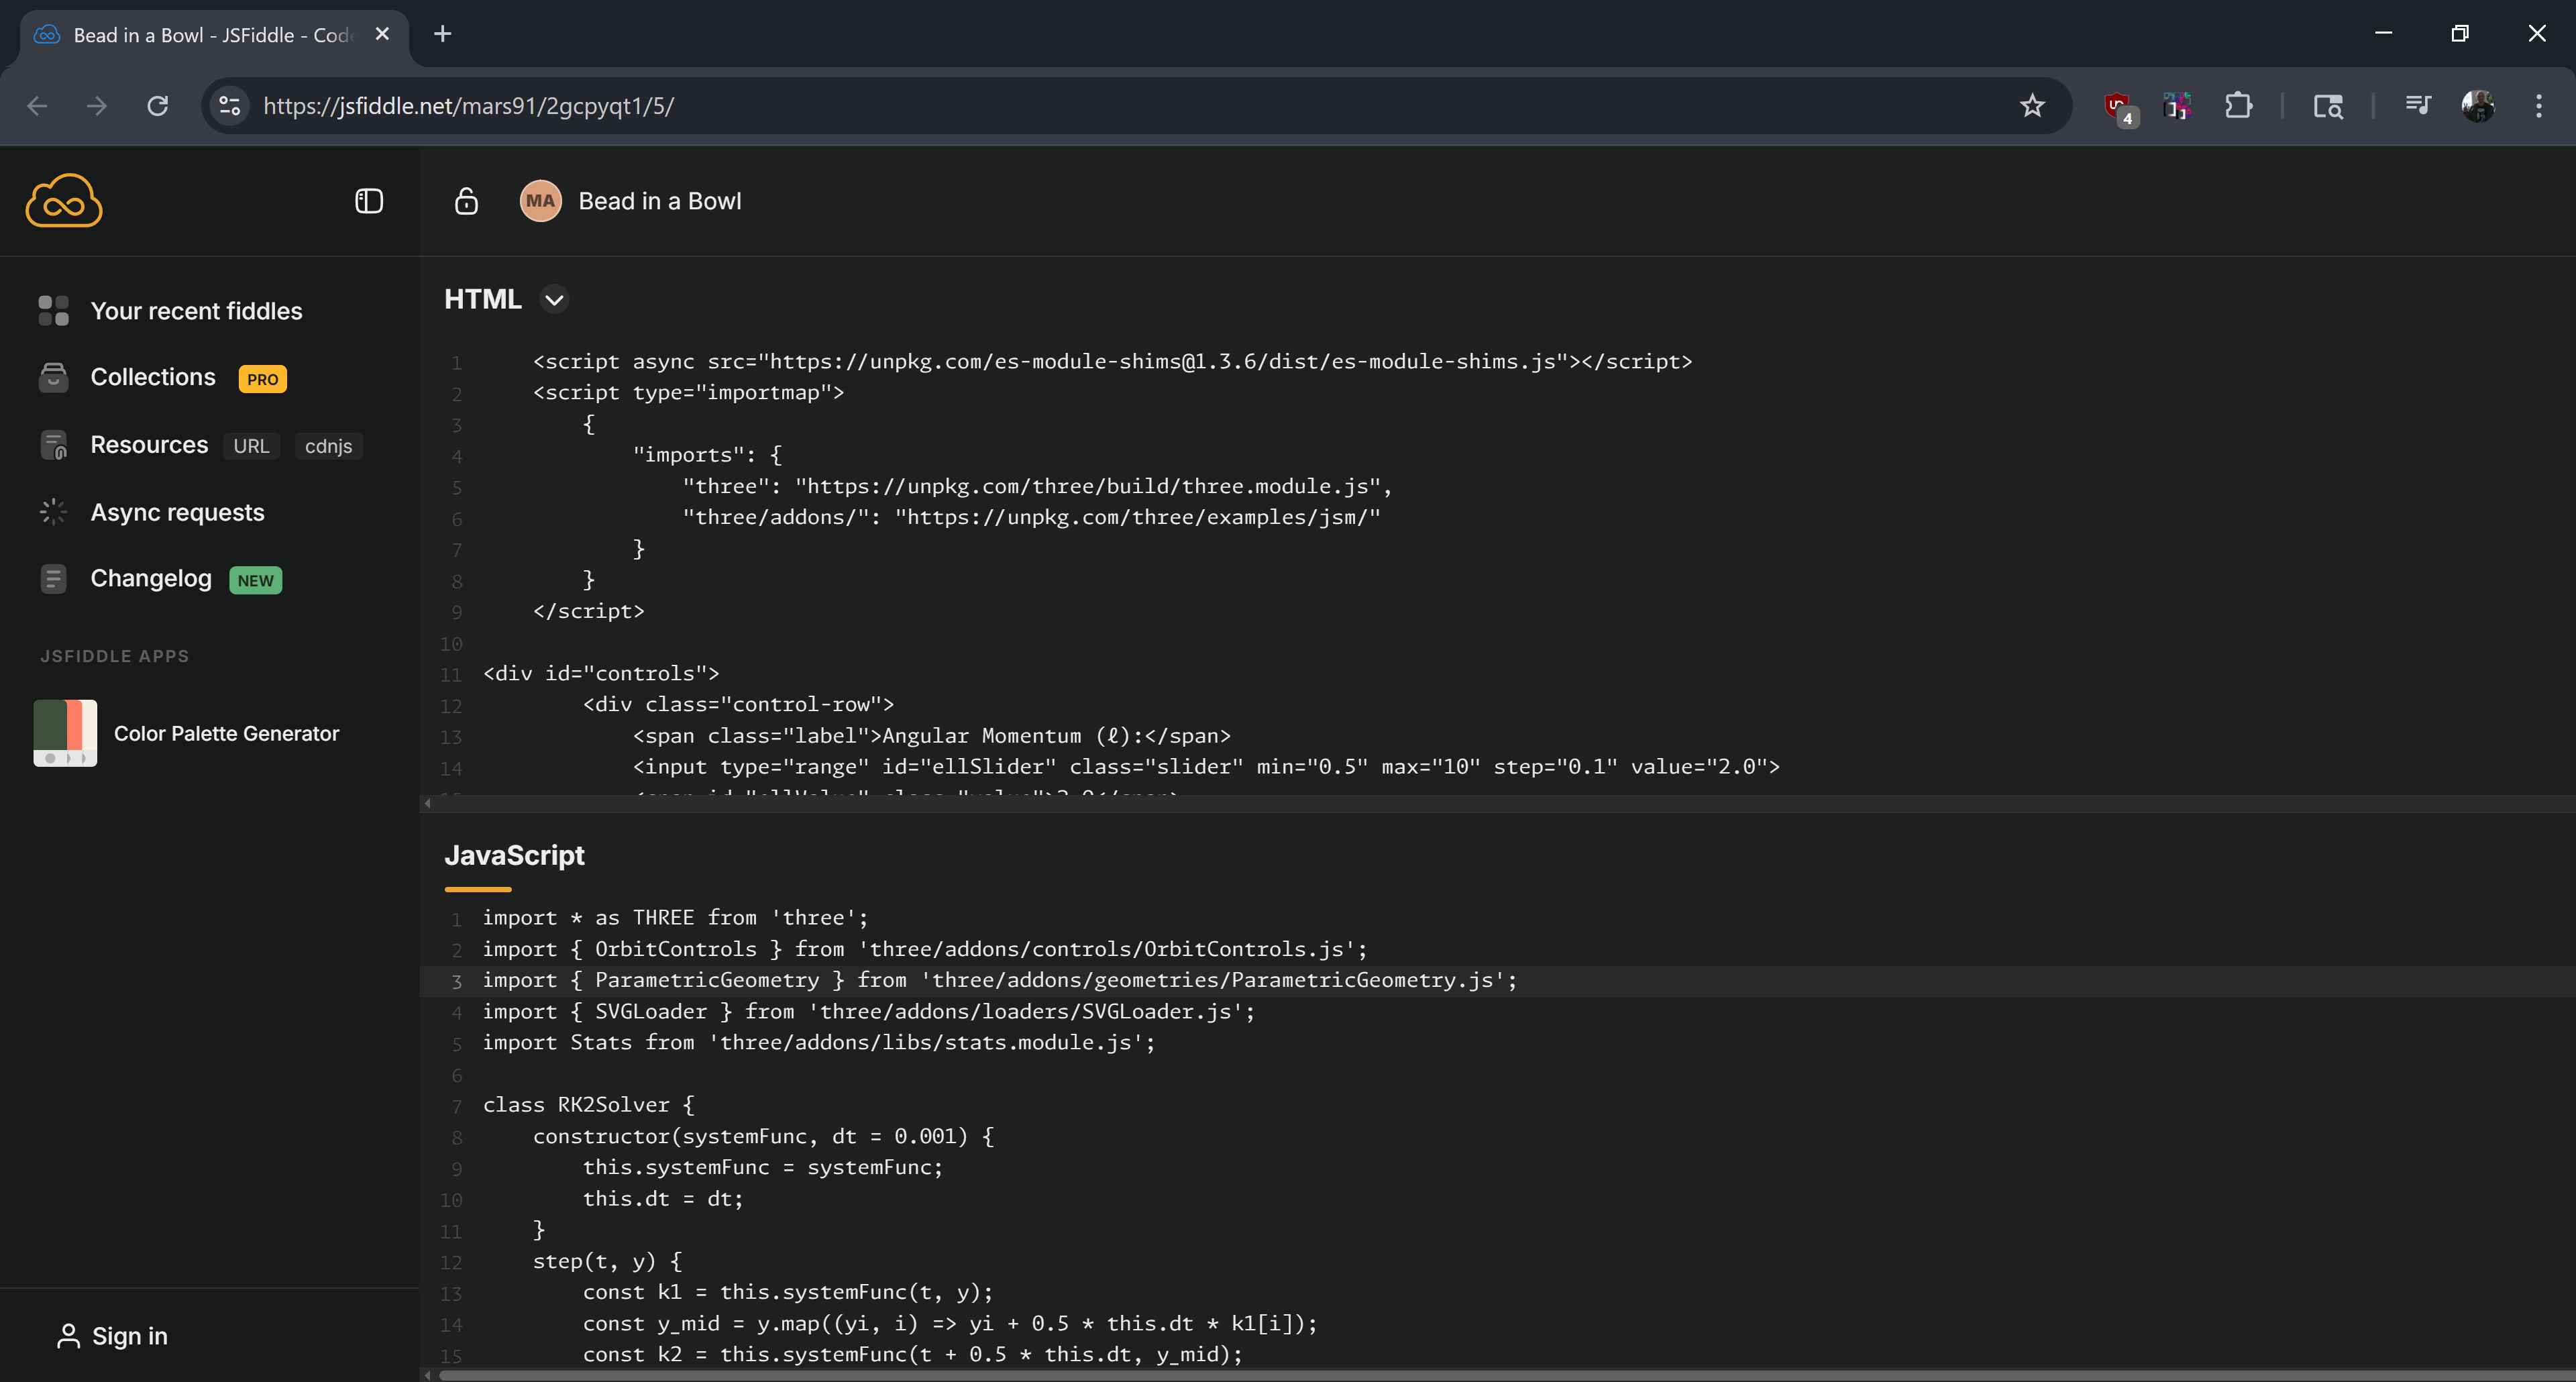Open Your recent fiddles
The height and width of the screenshot is (1382, 2576).
point(196,311)
